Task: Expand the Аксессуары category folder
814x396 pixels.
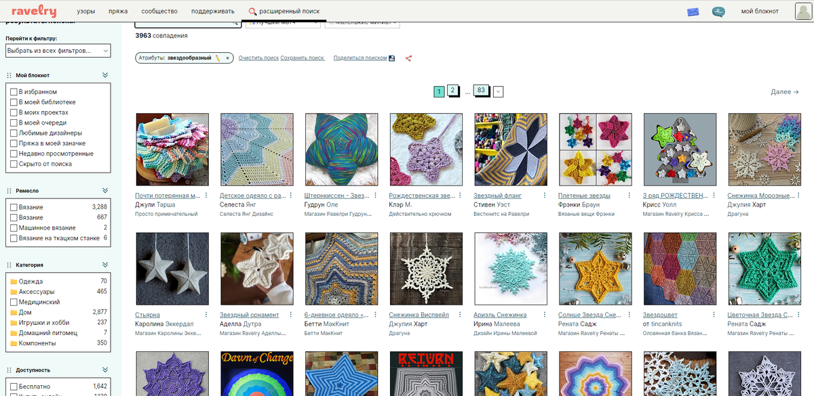Action: click(14, 292)
